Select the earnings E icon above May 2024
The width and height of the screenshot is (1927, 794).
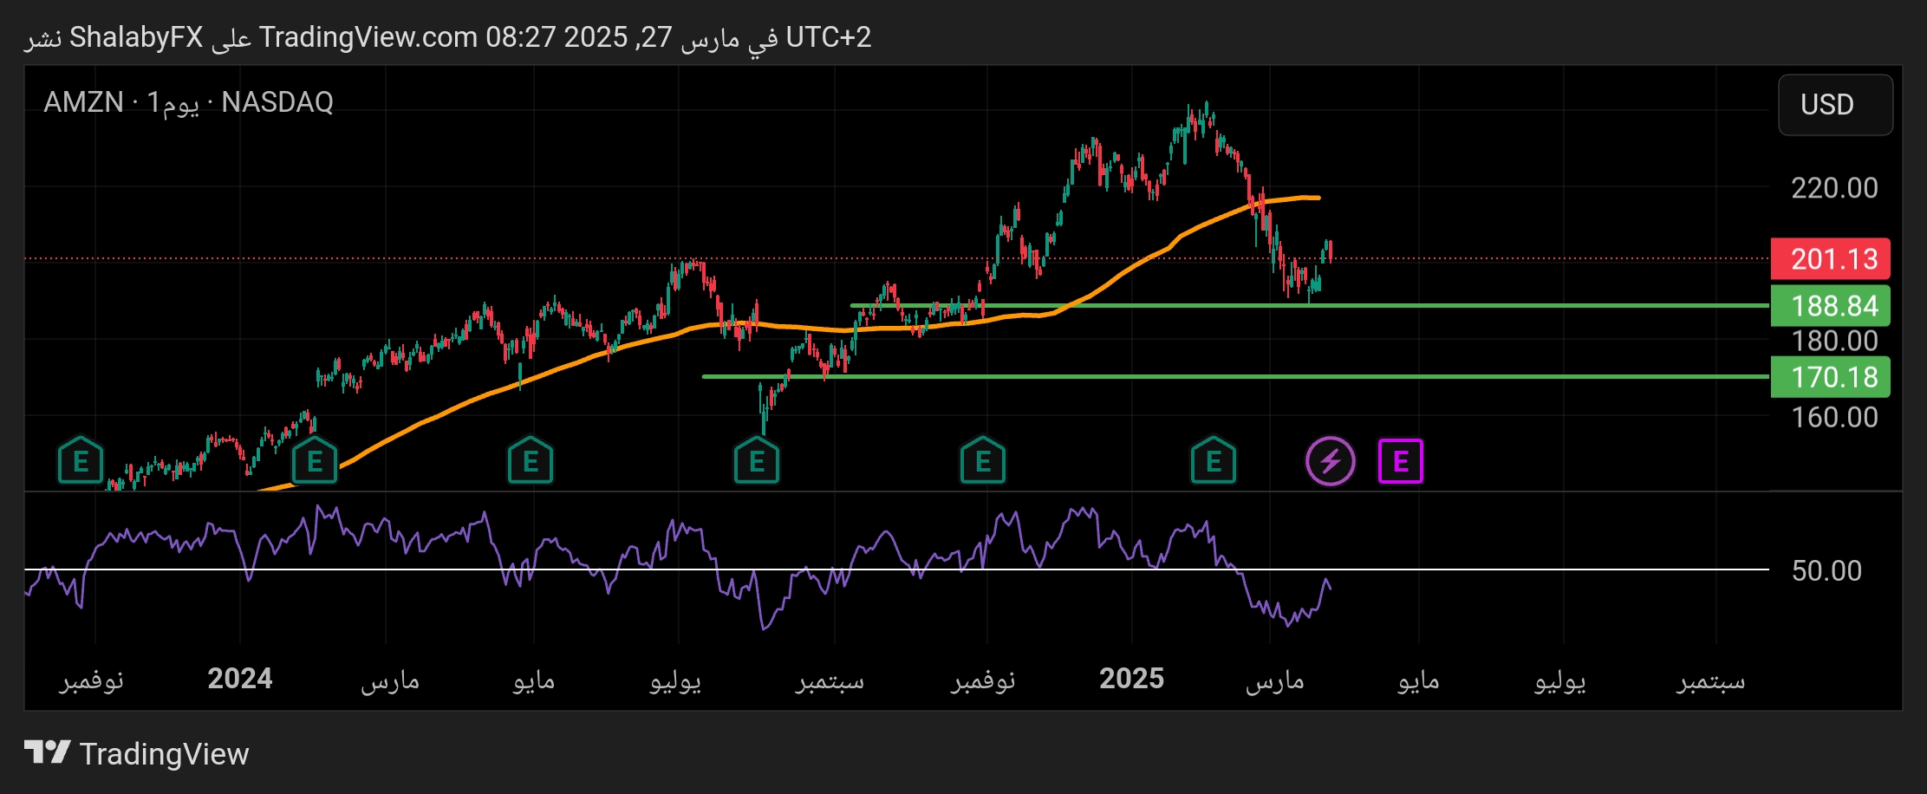click(x=531, y=461)
